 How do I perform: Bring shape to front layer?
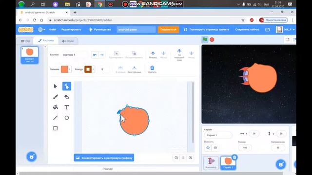coord(179,55)
